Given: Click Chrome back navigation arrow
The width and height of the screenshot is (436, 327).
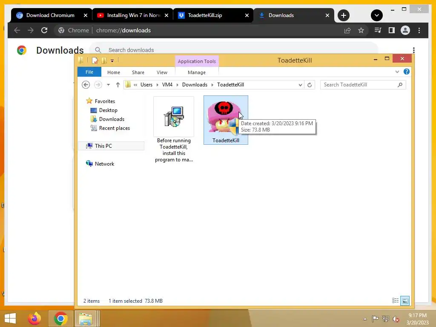Looking at the screenshot, I should (x=17, y=30).
